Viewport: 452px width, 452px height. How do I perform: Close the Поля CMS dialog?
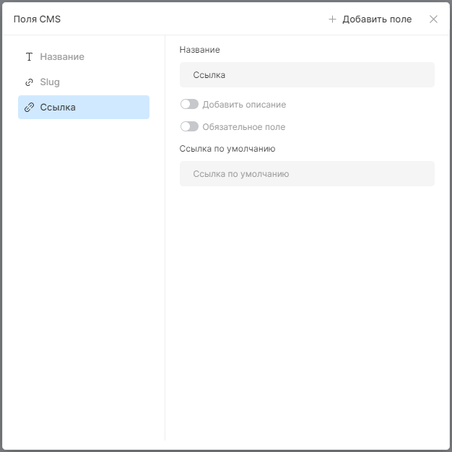[433, 19]
